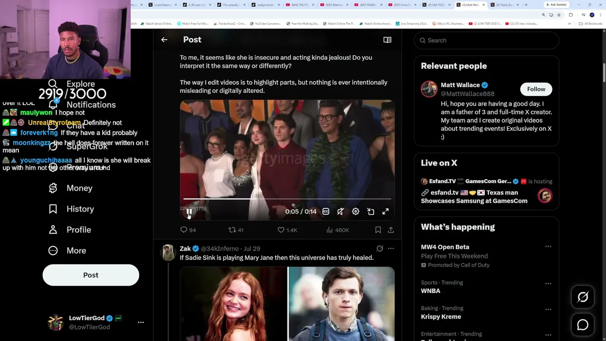Viewport: 606px width, 341px height.
Task: Open Grok actions on Zak's reply
Action: point(380,249)
